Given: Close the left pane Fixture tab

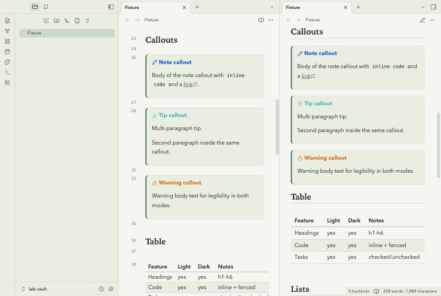Looking at the screenshot, I should [x=184, y=8].
